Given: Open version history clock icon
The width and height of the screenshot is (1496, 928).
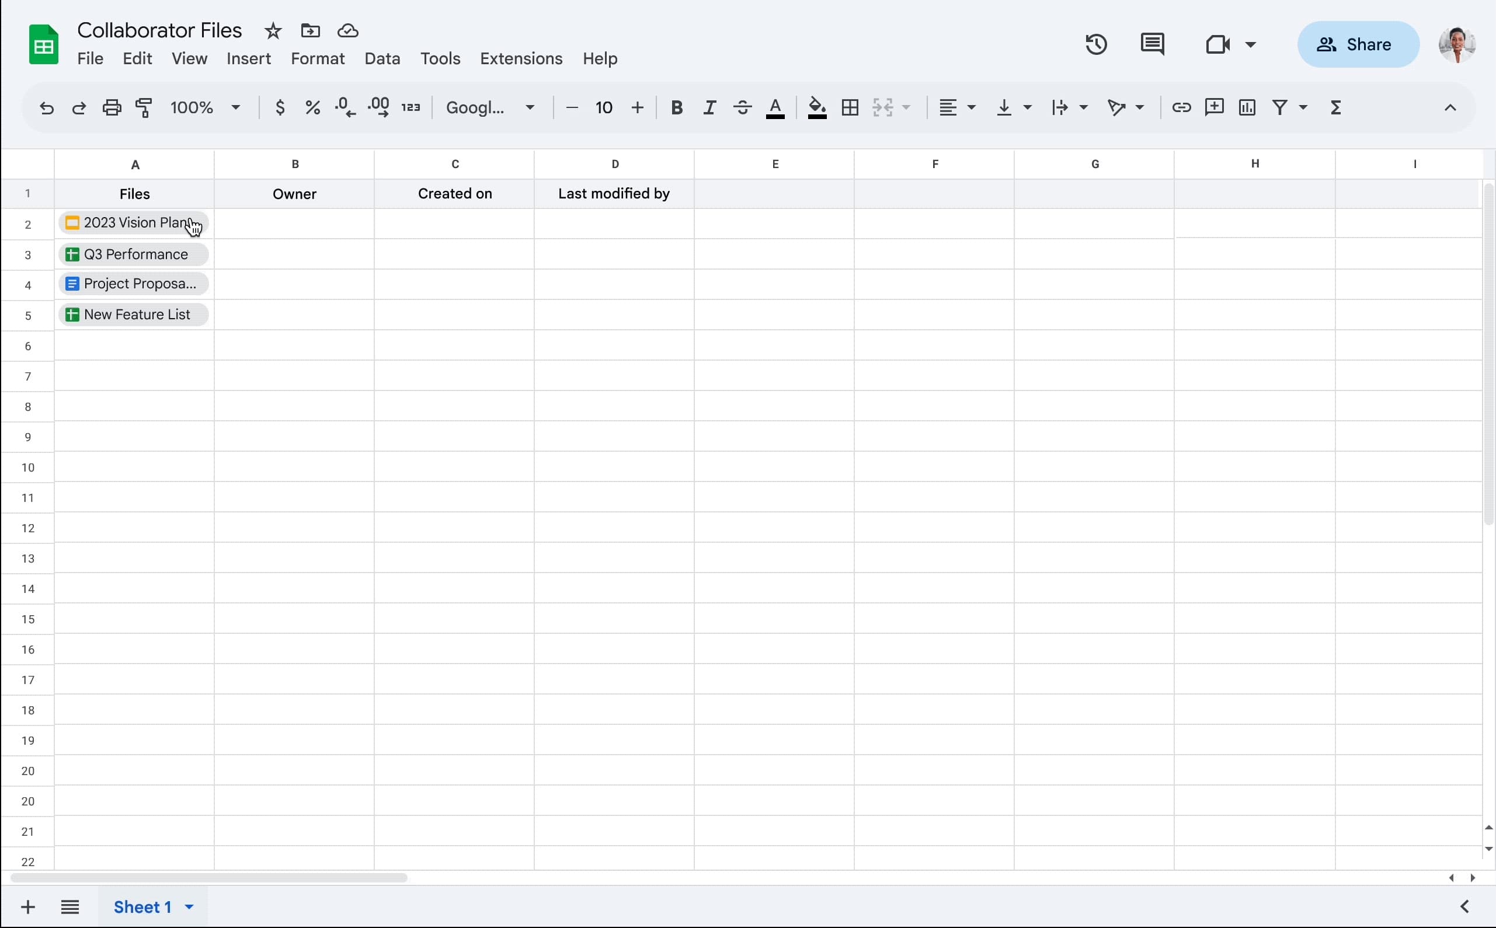Looking at the screenshot, I should click(1096, 45).
